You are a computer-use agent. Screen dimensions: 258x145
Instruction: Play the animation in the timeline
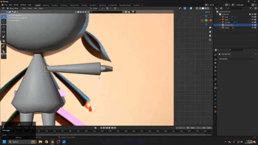click(x=109, y=128)
